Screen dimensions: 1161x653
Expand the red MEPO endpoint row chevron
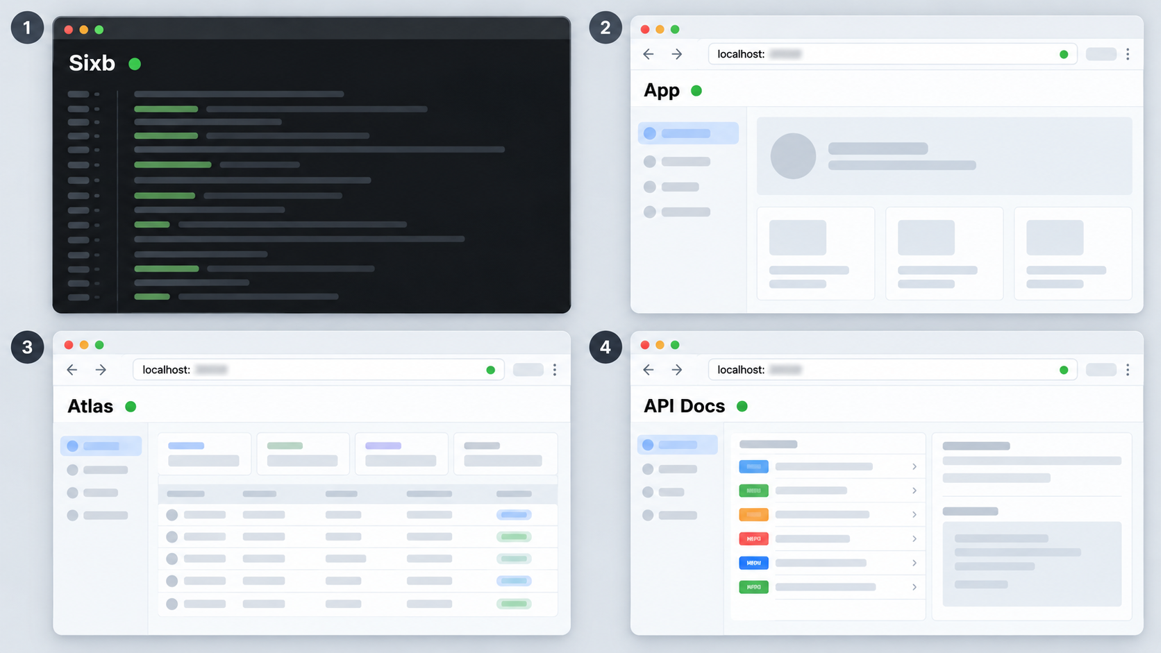pos(914,538)
